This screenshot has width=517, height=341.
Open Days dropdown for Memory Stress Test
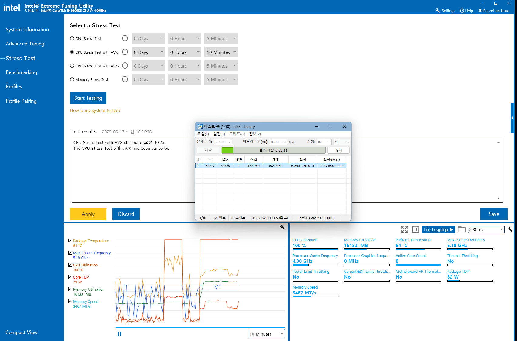point(148,79)
